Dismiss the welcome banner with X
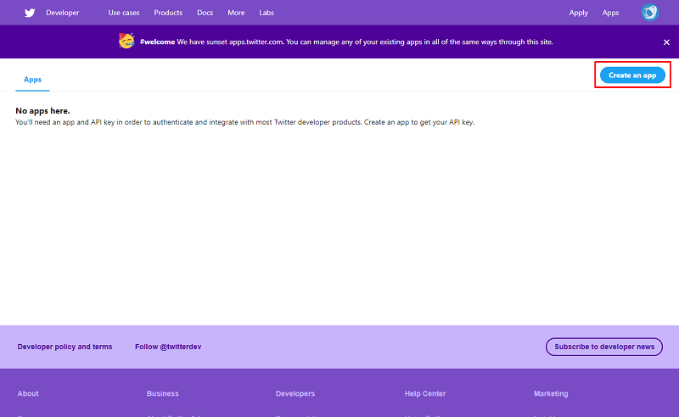Screen dimensions: 679x417 point(666,42)
